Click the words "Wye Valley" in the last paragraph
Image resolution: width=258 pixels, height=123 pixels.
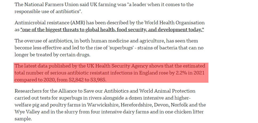27,112
